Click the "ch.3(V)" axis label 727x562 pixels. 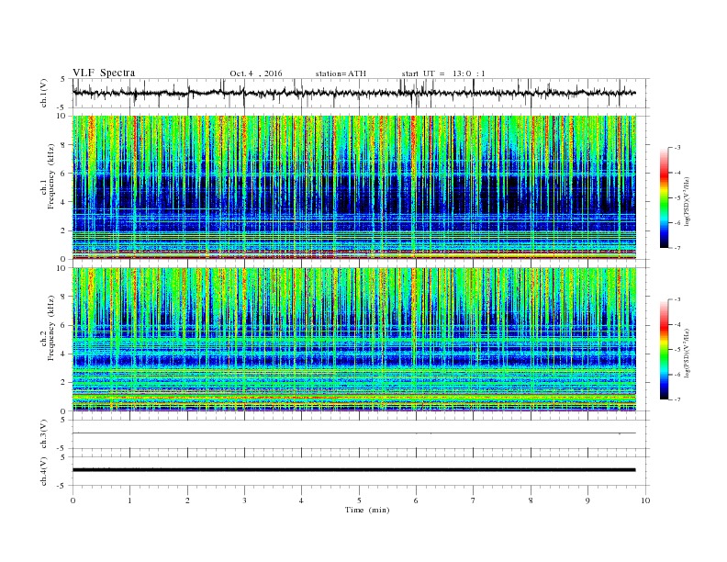coord(44,434)
